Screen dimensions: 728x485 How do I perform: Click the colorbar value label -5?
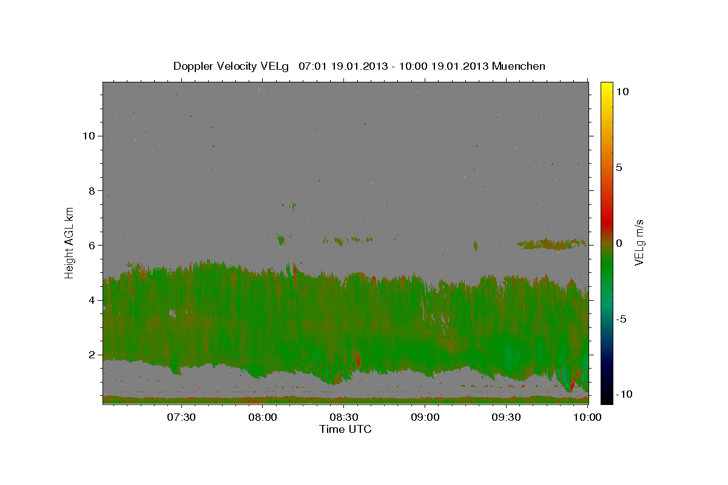click(x=621, y=319)
